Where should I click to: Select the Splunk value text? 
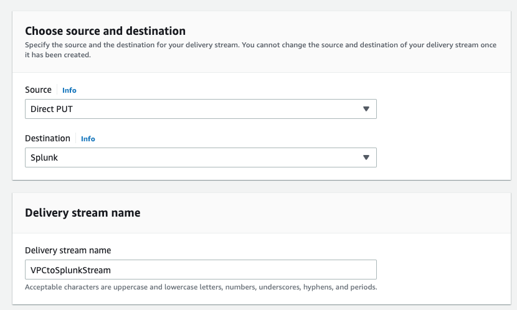tap(44, 157)
